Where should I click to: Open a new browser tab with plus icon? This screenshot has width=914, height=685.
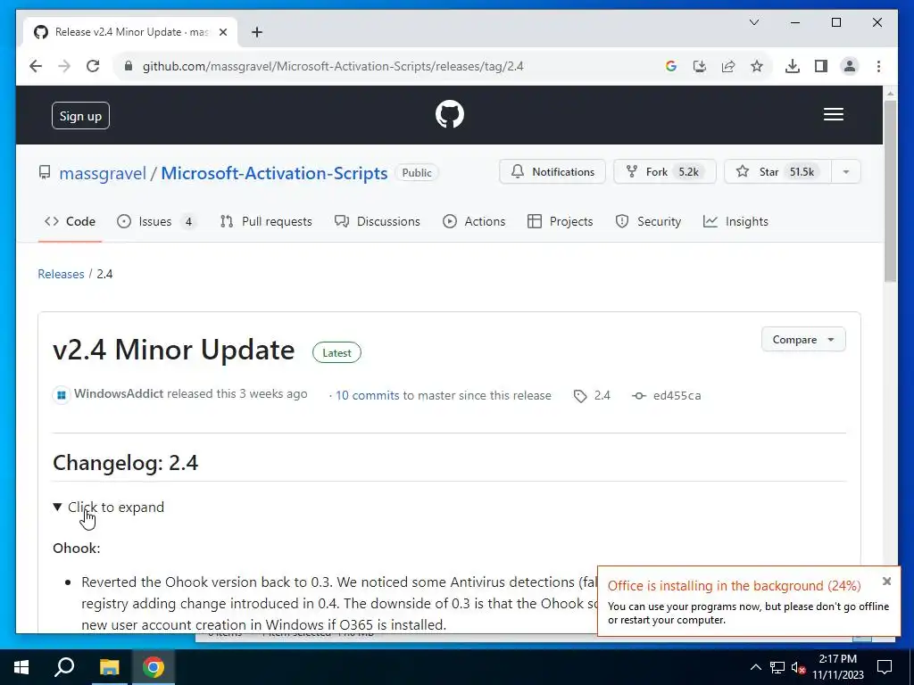[x=256, y=32]
